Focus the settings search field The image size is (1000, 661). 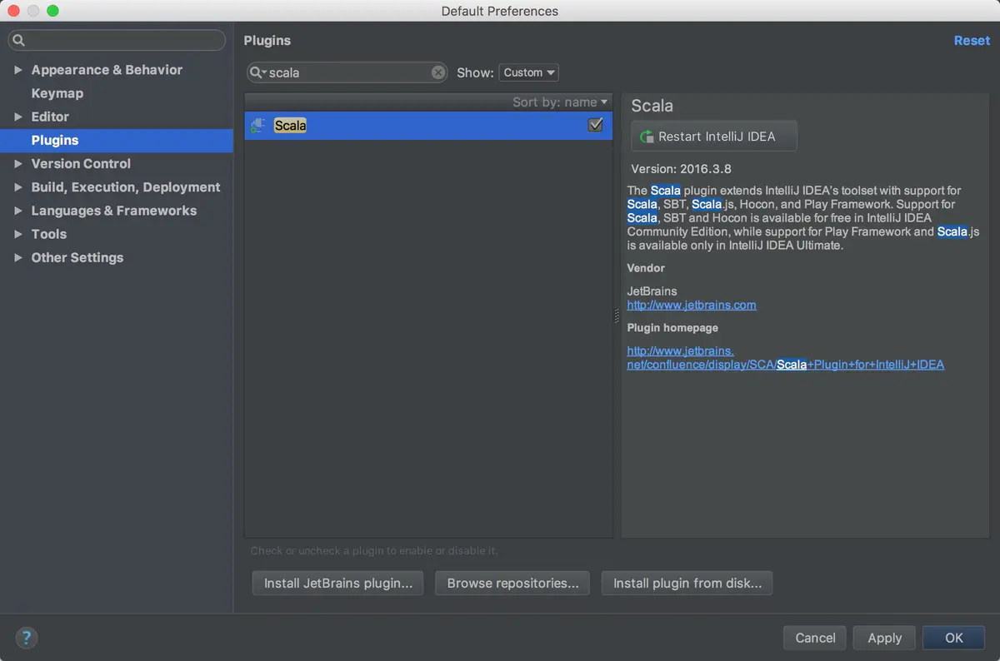(x=117, y=40)
